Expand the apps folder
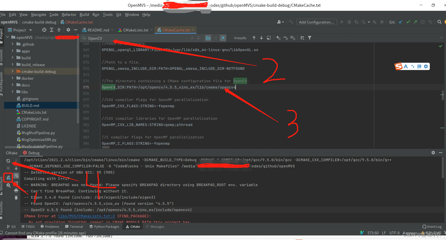Viewport: 446px width, 240px height. click(x=12, y=51)
